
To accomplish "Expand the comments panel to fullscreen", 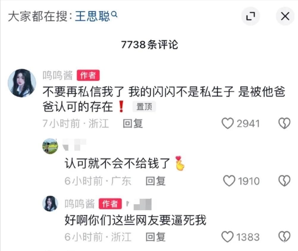I will pyautogui.click(x=250, y=16).
